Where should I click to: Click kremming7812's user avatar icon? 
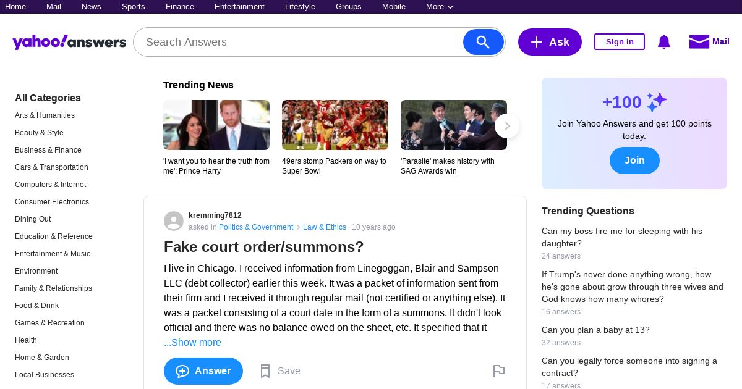tap(174, 221)
